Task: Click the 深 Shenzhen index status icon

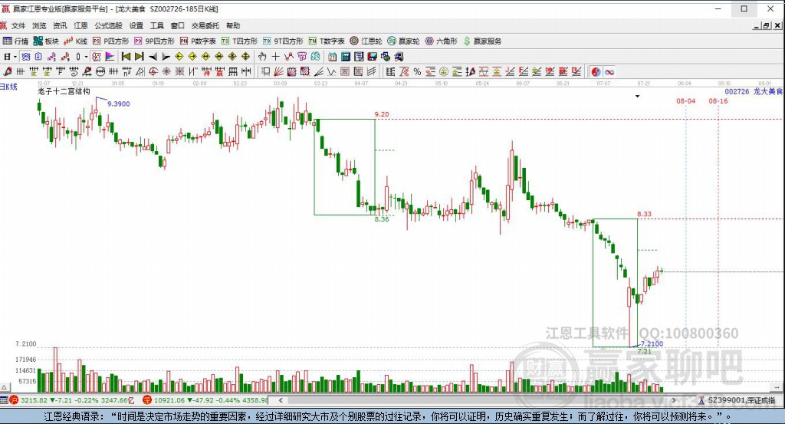Action: [x=146, y=400]
